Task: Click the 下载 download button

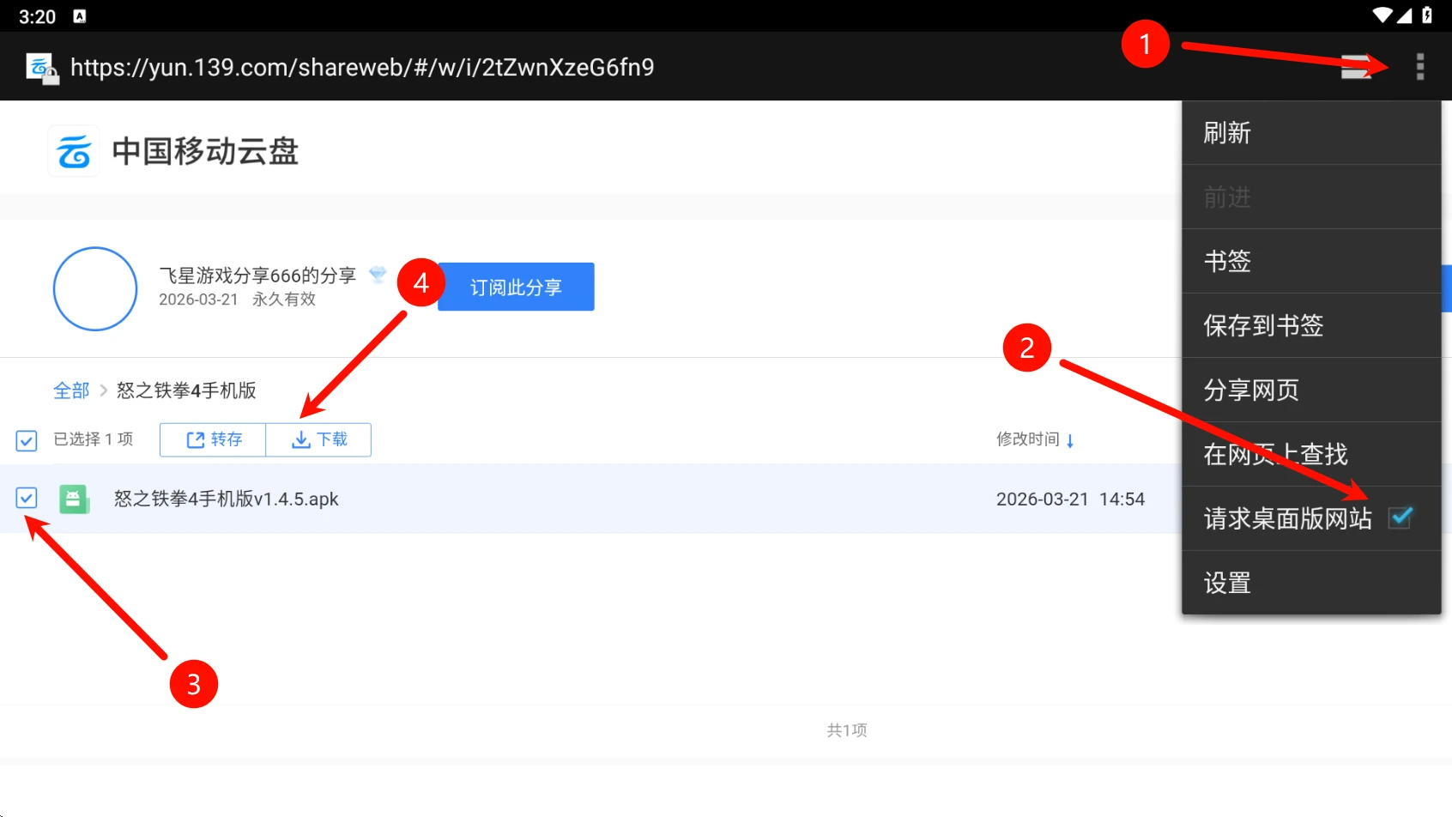Action: 319,439
